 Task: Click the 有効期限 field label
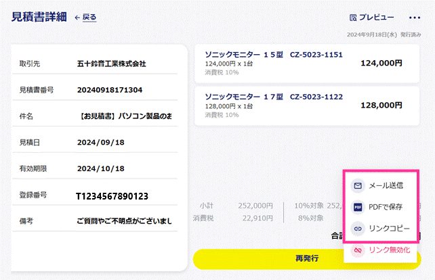[33, 168]
